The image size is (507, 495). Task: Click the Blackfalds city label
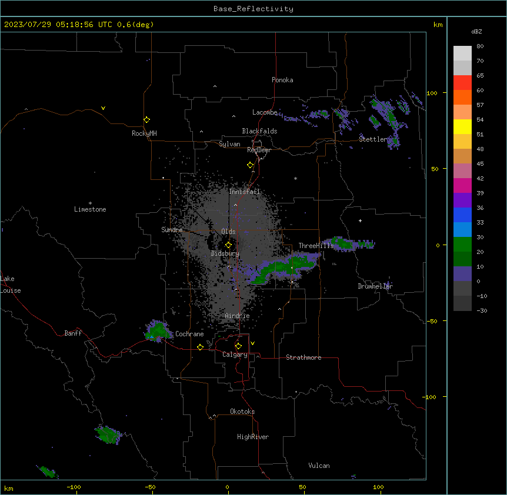(259, 131)
